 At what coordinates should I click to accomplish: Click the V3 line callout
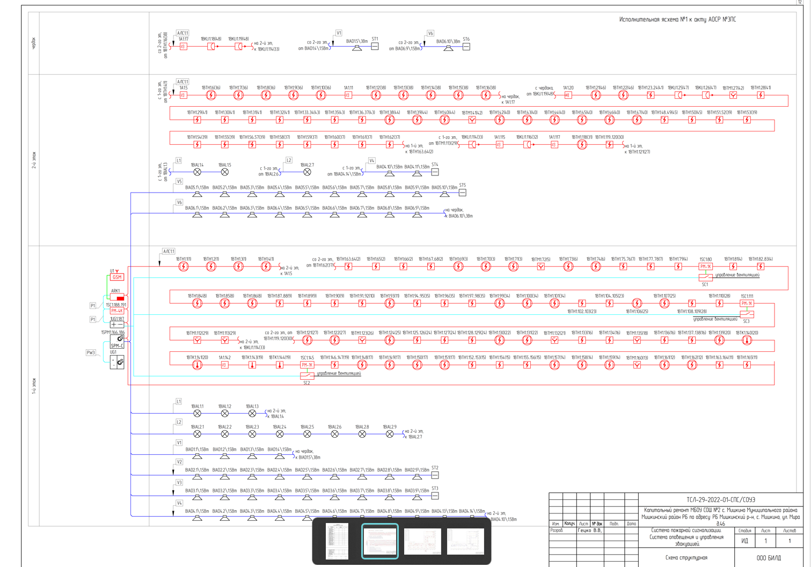coord(179,483)
